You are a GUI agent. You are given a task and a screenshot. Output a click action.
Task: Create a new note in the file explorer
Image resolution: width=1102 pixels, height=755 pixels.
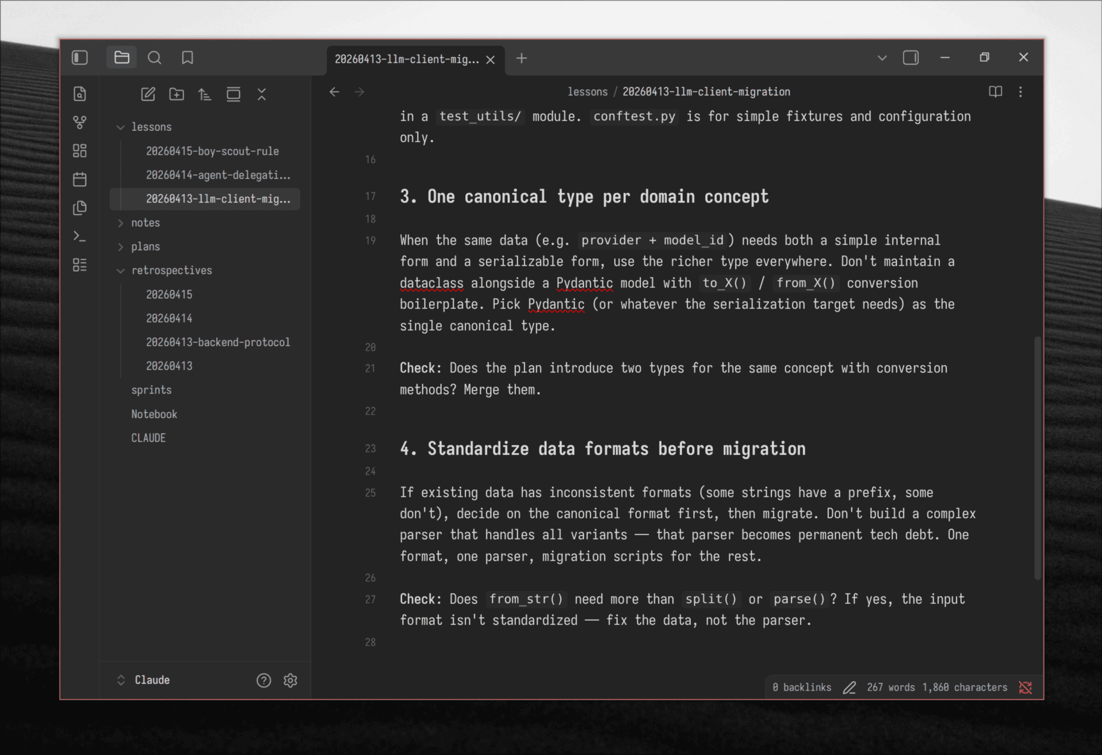(148, 94)
